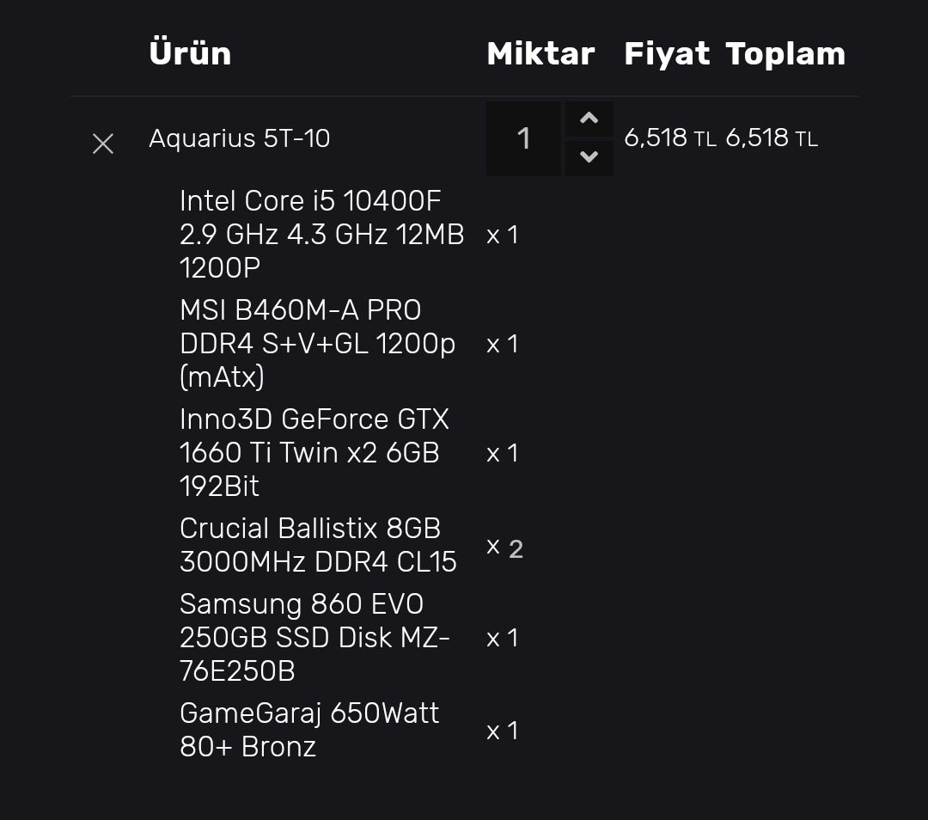
Task: Select the MSI B460M-A PRO motherboard item
Action: coord(317,343)
